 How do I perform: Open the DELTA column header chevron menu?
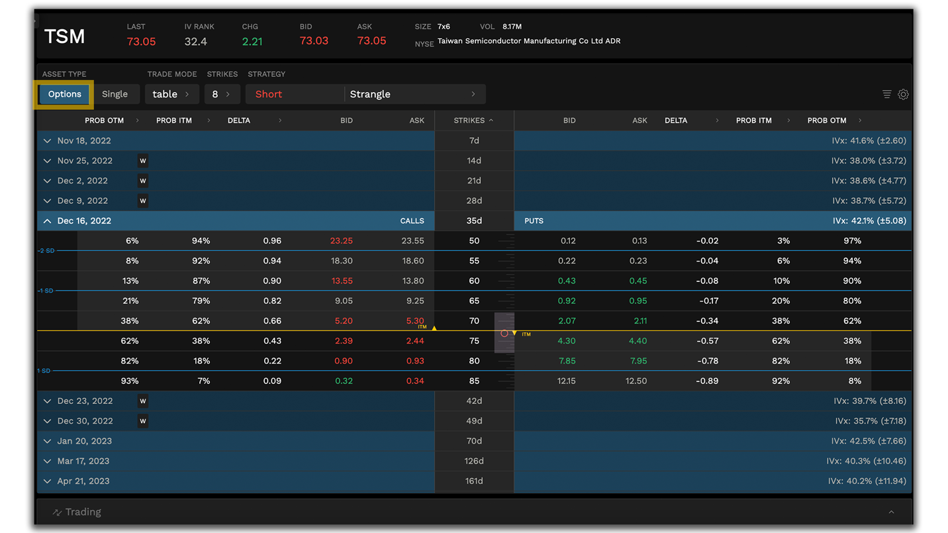coord(280,120)
